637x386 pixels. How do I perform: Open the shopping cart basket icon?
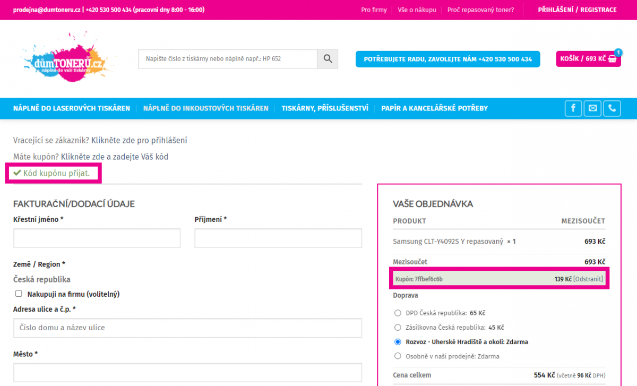point(613,59)
